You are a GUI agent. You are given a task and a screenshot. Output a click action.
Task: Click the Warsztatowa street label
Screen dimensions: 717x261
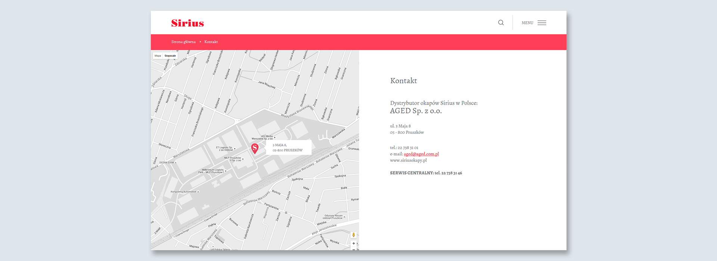click(181, 153)
